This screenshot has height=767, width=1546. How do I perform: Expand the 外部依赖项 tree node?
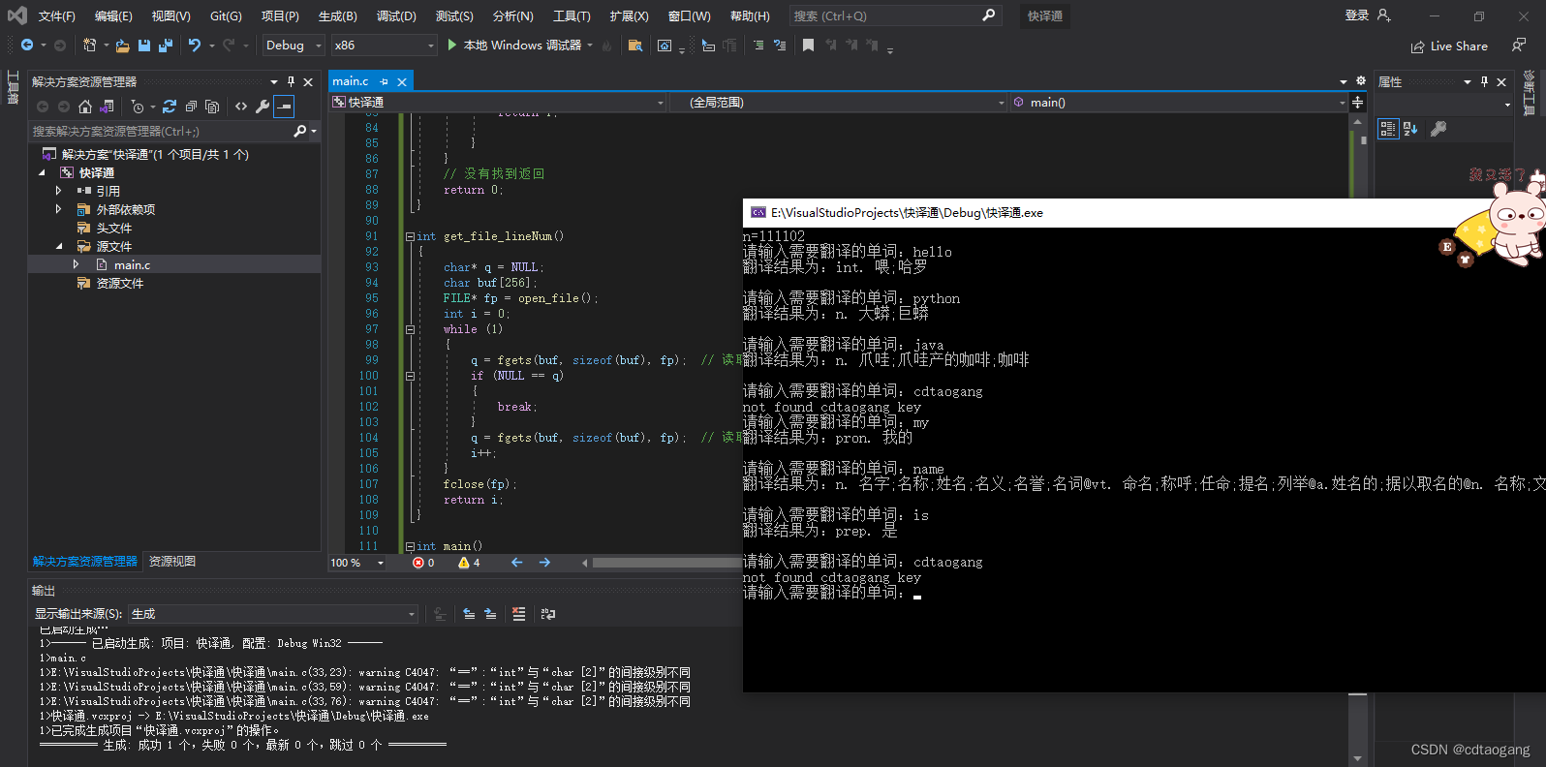point(58,209)
